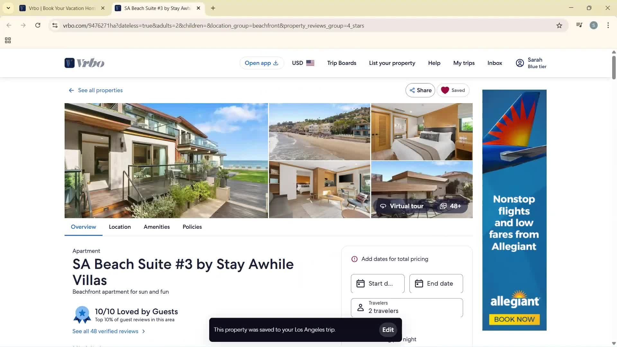The image size is (617, 347).
Task: Click the Vrbo logo
Action: 84,63
